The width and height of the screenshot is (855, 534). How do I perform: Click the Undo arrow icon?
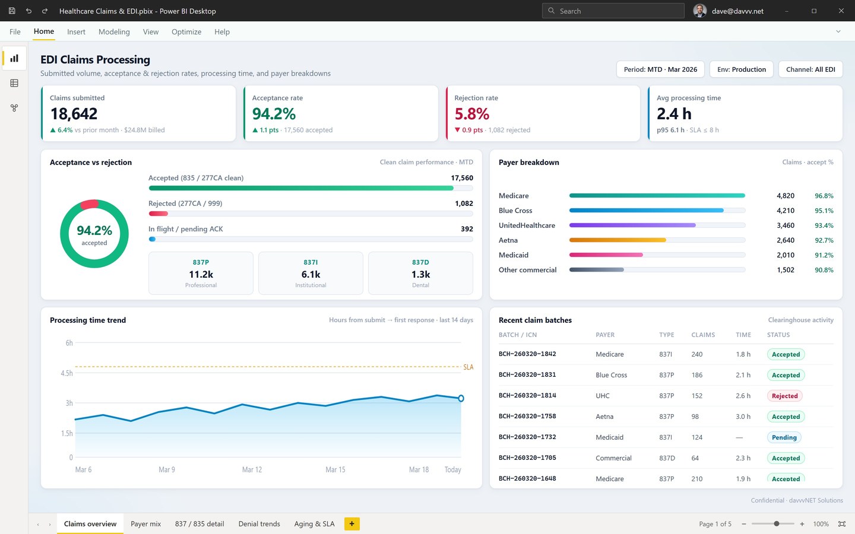click(28, 11)
